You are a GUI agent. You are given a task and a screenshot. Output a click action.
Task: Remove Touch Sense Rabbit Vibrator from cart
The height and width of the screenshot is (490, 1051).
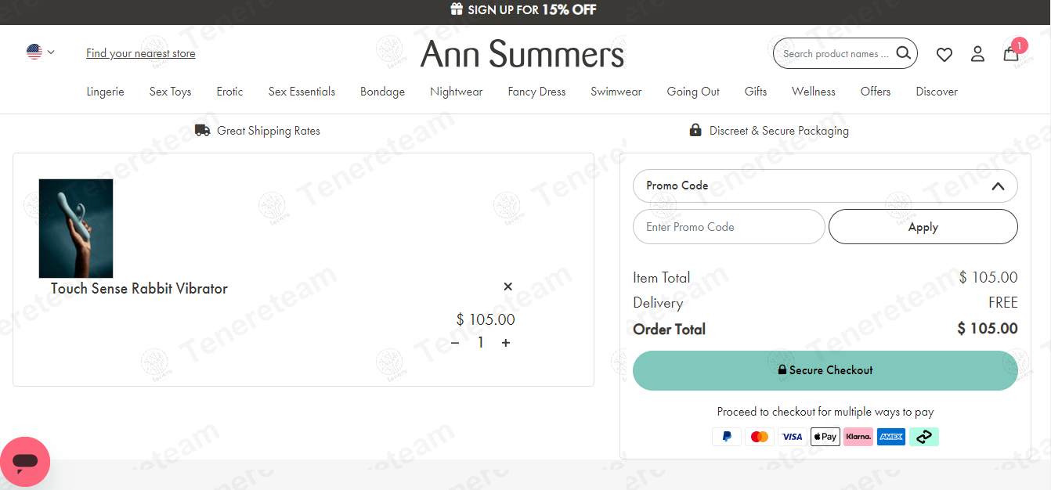coord(507,286)
